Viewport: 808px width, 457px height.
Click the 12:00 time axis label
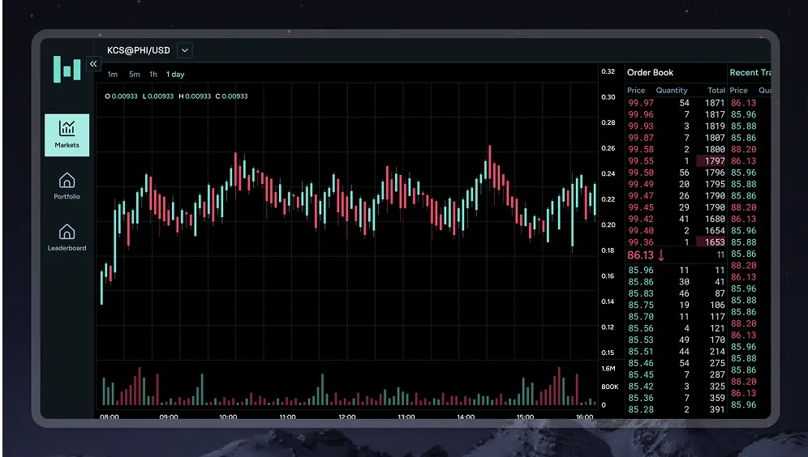point(346,416)
